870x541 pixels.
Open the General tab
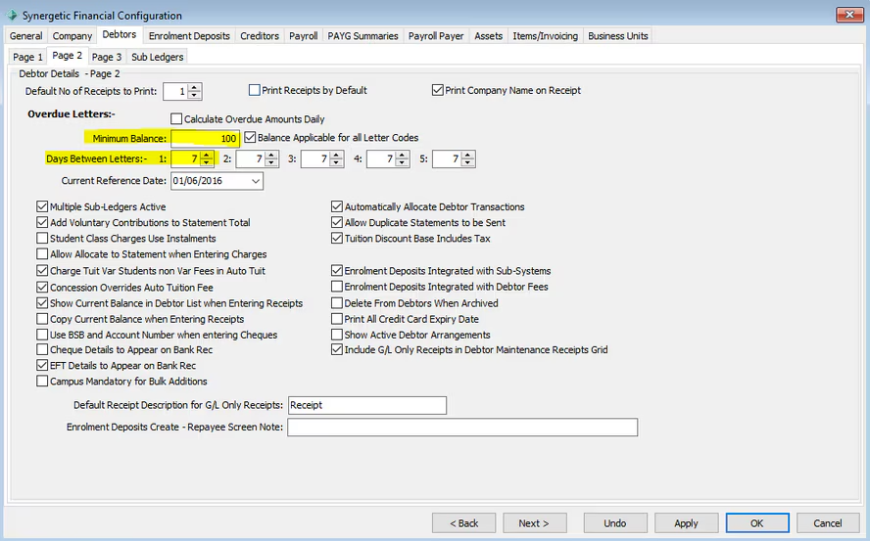[x=26, y=36]
